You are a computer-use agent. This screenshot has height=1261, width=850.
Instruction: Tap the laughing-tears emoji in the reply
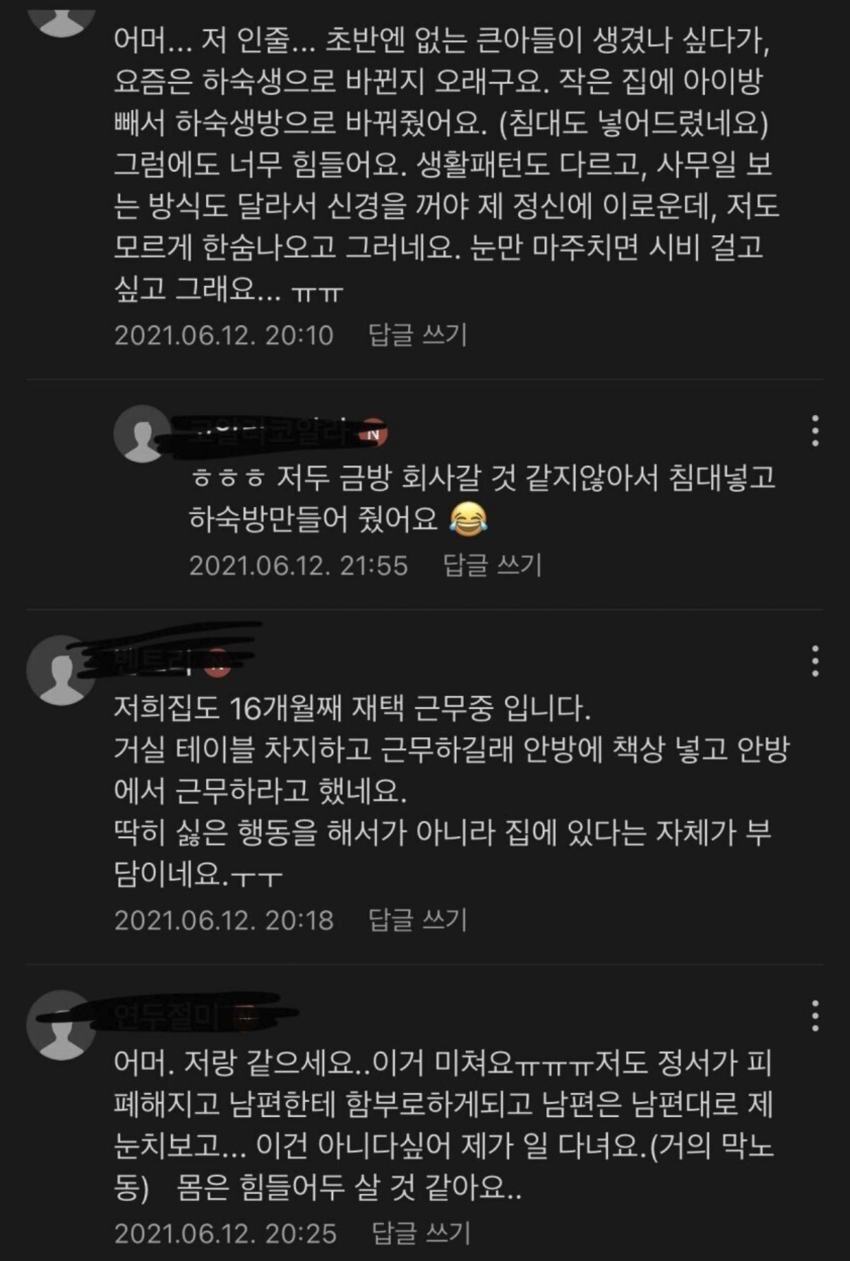point(468,520)
